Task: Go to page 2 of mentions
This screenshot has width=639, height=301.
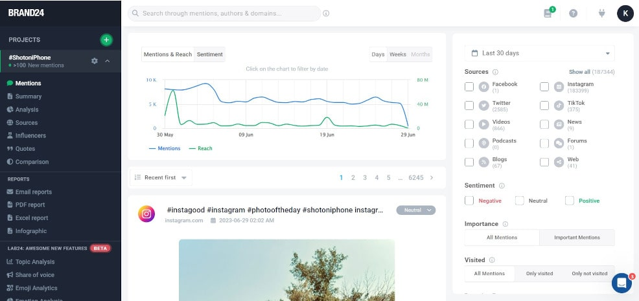Action: 353,177
